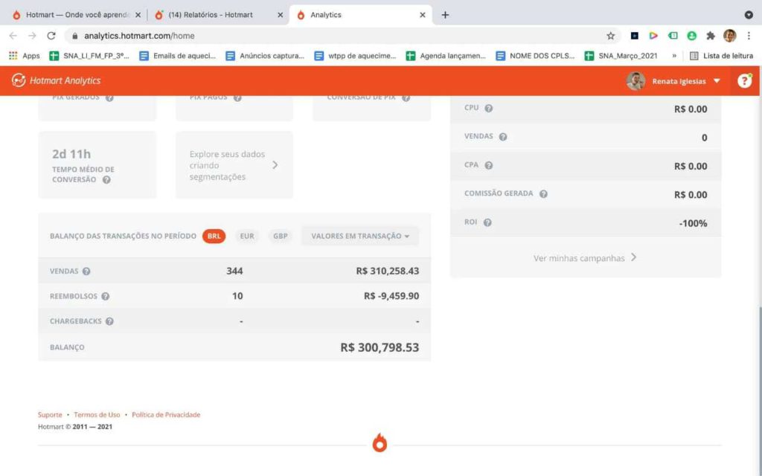
Task: Open Política de Privacidade footer link
Action: (x=166, y=415)
